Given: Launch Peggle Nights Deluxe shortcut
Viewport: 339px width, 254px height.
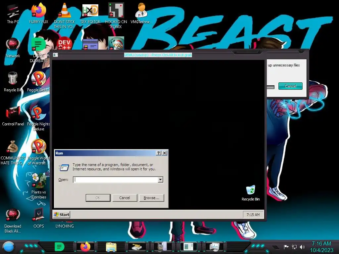Looking at the screenshot, I should (x=38, y=118).
